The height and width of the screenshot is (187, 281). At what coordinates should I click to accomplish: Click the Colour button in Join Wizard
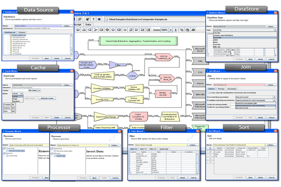coord(270,85)
